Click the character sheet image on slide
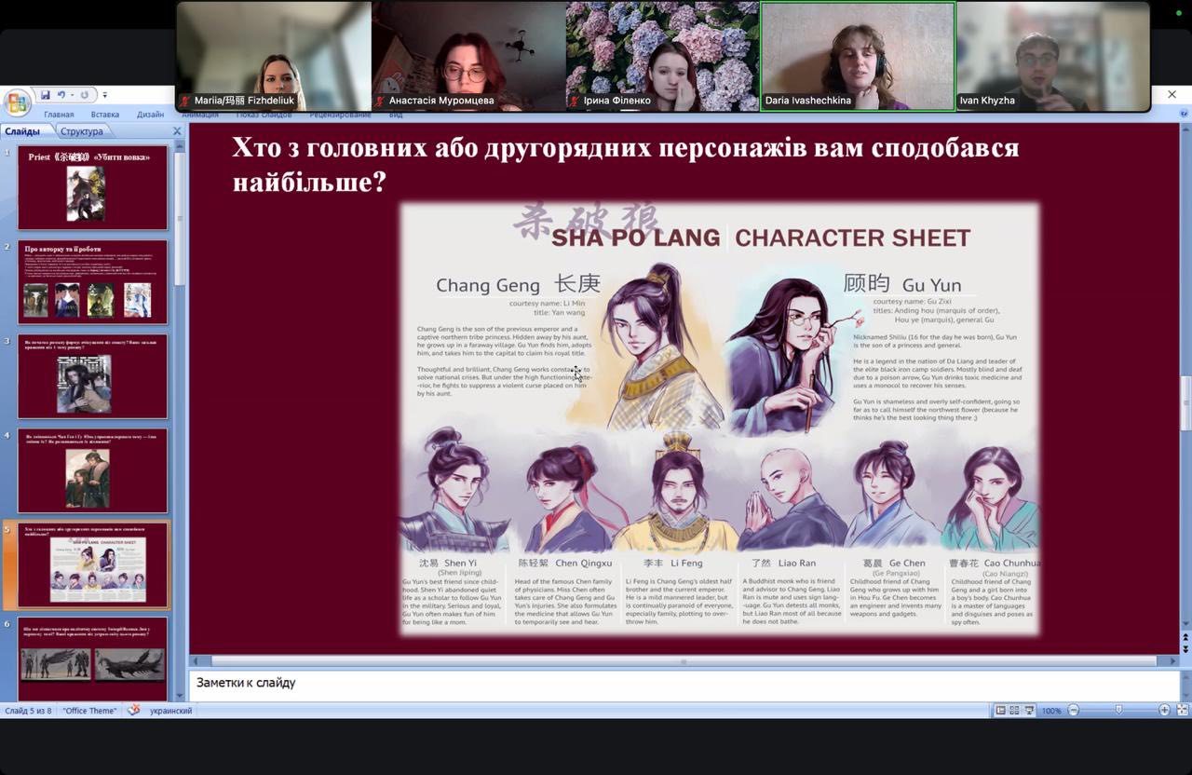The height and width of the screenshot is (775, 1192). (720, 419)
